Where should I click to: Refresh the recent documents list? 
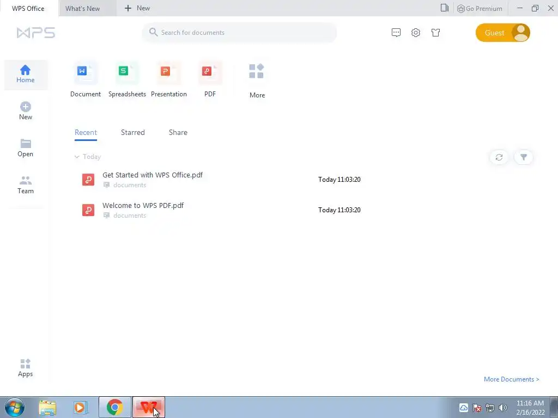tap(499, 157)
